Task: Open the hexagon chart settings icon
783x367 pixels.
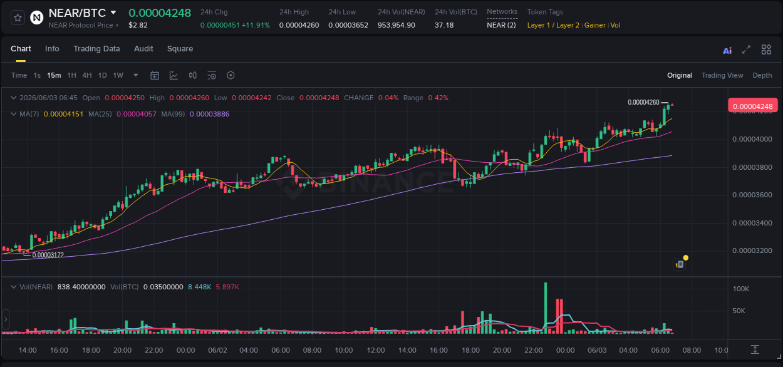Action: (x=231, y=75)
